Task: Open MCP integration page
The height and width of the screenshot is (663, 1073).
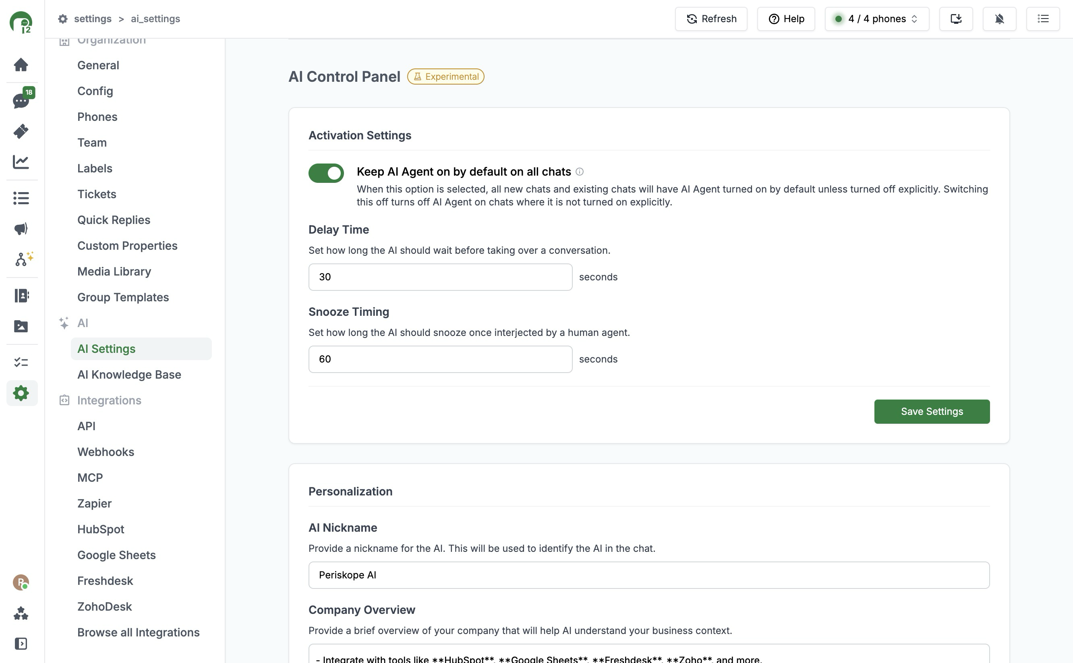Action: 90,478
